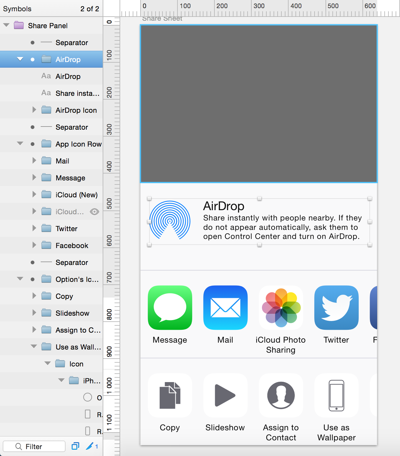
Task: Select the blue Mail envelope icon
Action: pyautogui.click(x=225, y=308)
